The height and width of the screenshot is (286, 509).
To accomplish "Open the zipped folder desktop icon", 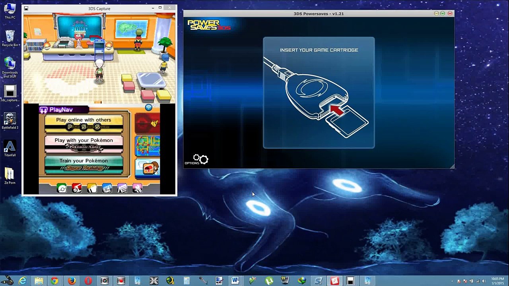I will coord(10,176).
